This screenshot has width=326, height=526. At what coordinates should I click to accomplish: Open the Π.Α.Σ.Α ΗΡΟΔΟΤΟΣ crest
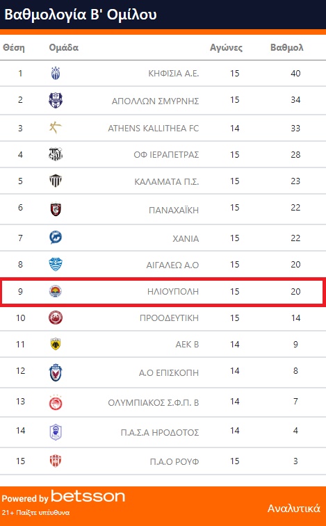point(56,432)
